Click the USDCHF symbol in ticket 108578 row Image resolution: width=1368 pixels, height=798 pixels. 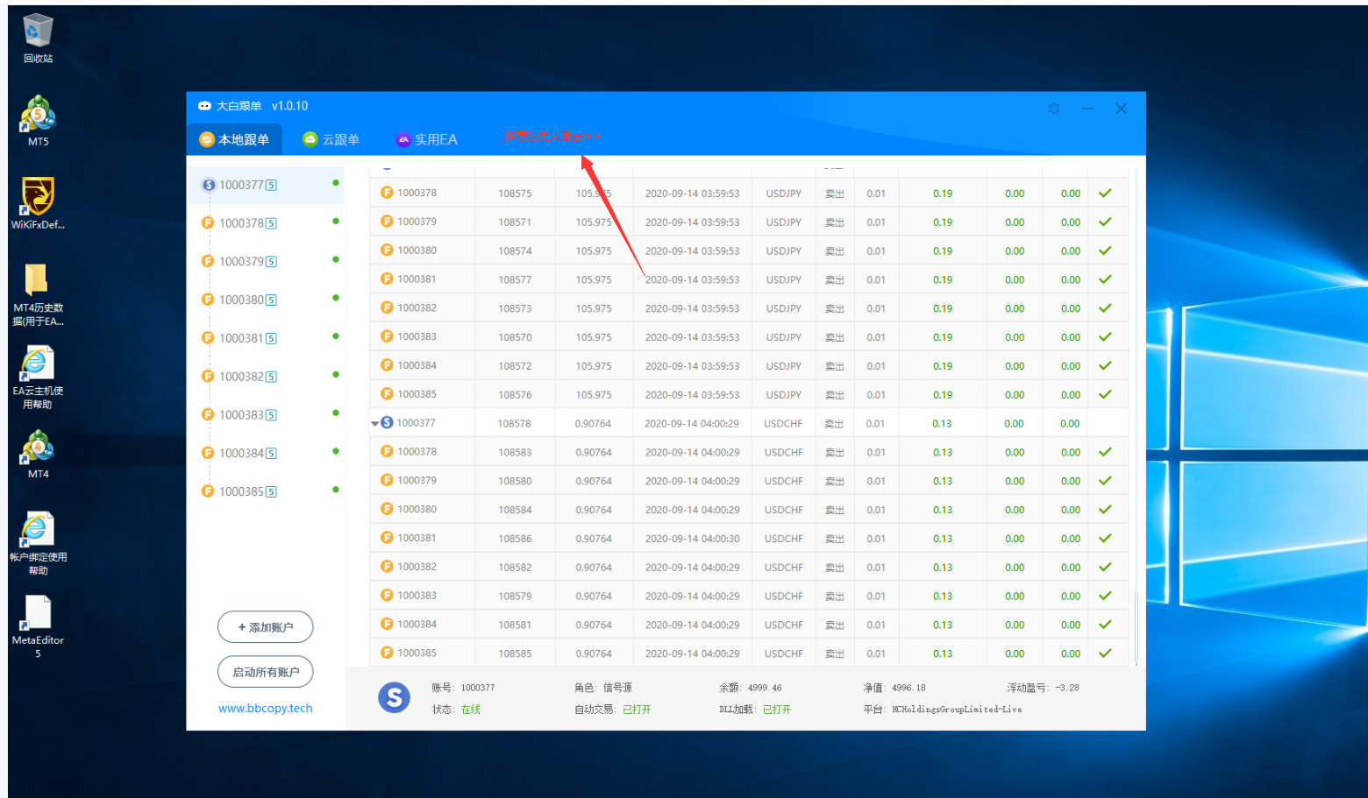pyautogui.click(x=783, y=424)
